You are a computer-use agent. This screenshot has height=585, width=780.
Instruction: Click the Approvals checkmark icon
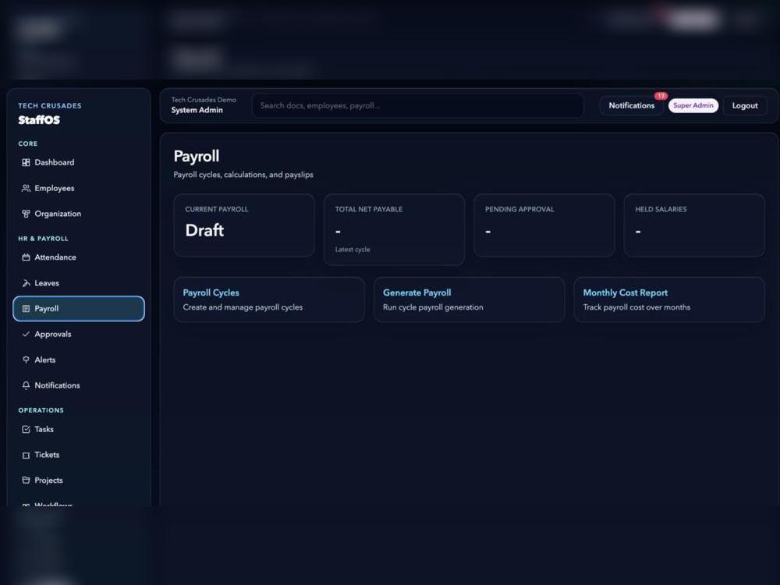point(26,334)
